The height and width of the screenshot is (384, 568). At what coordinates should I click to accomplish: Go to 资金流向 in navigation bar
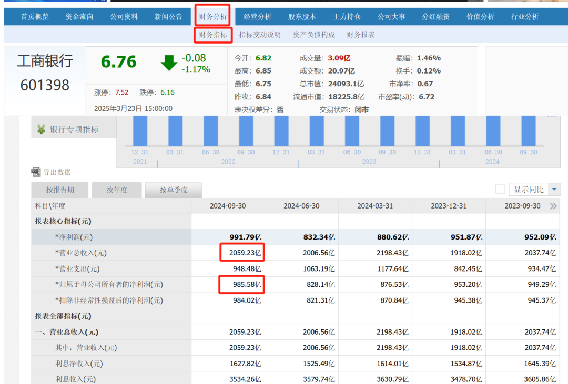pos(79,16)
